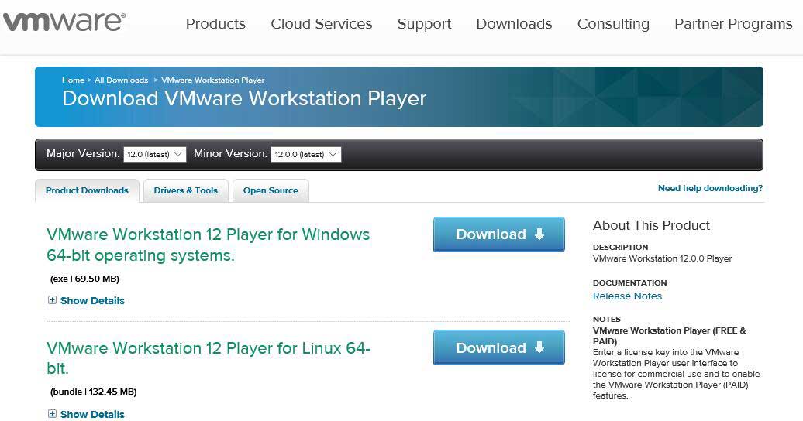Select the Product Downloads tab
Screen dimensions: 803x421
pyautogui.click(x=87, y=190)
